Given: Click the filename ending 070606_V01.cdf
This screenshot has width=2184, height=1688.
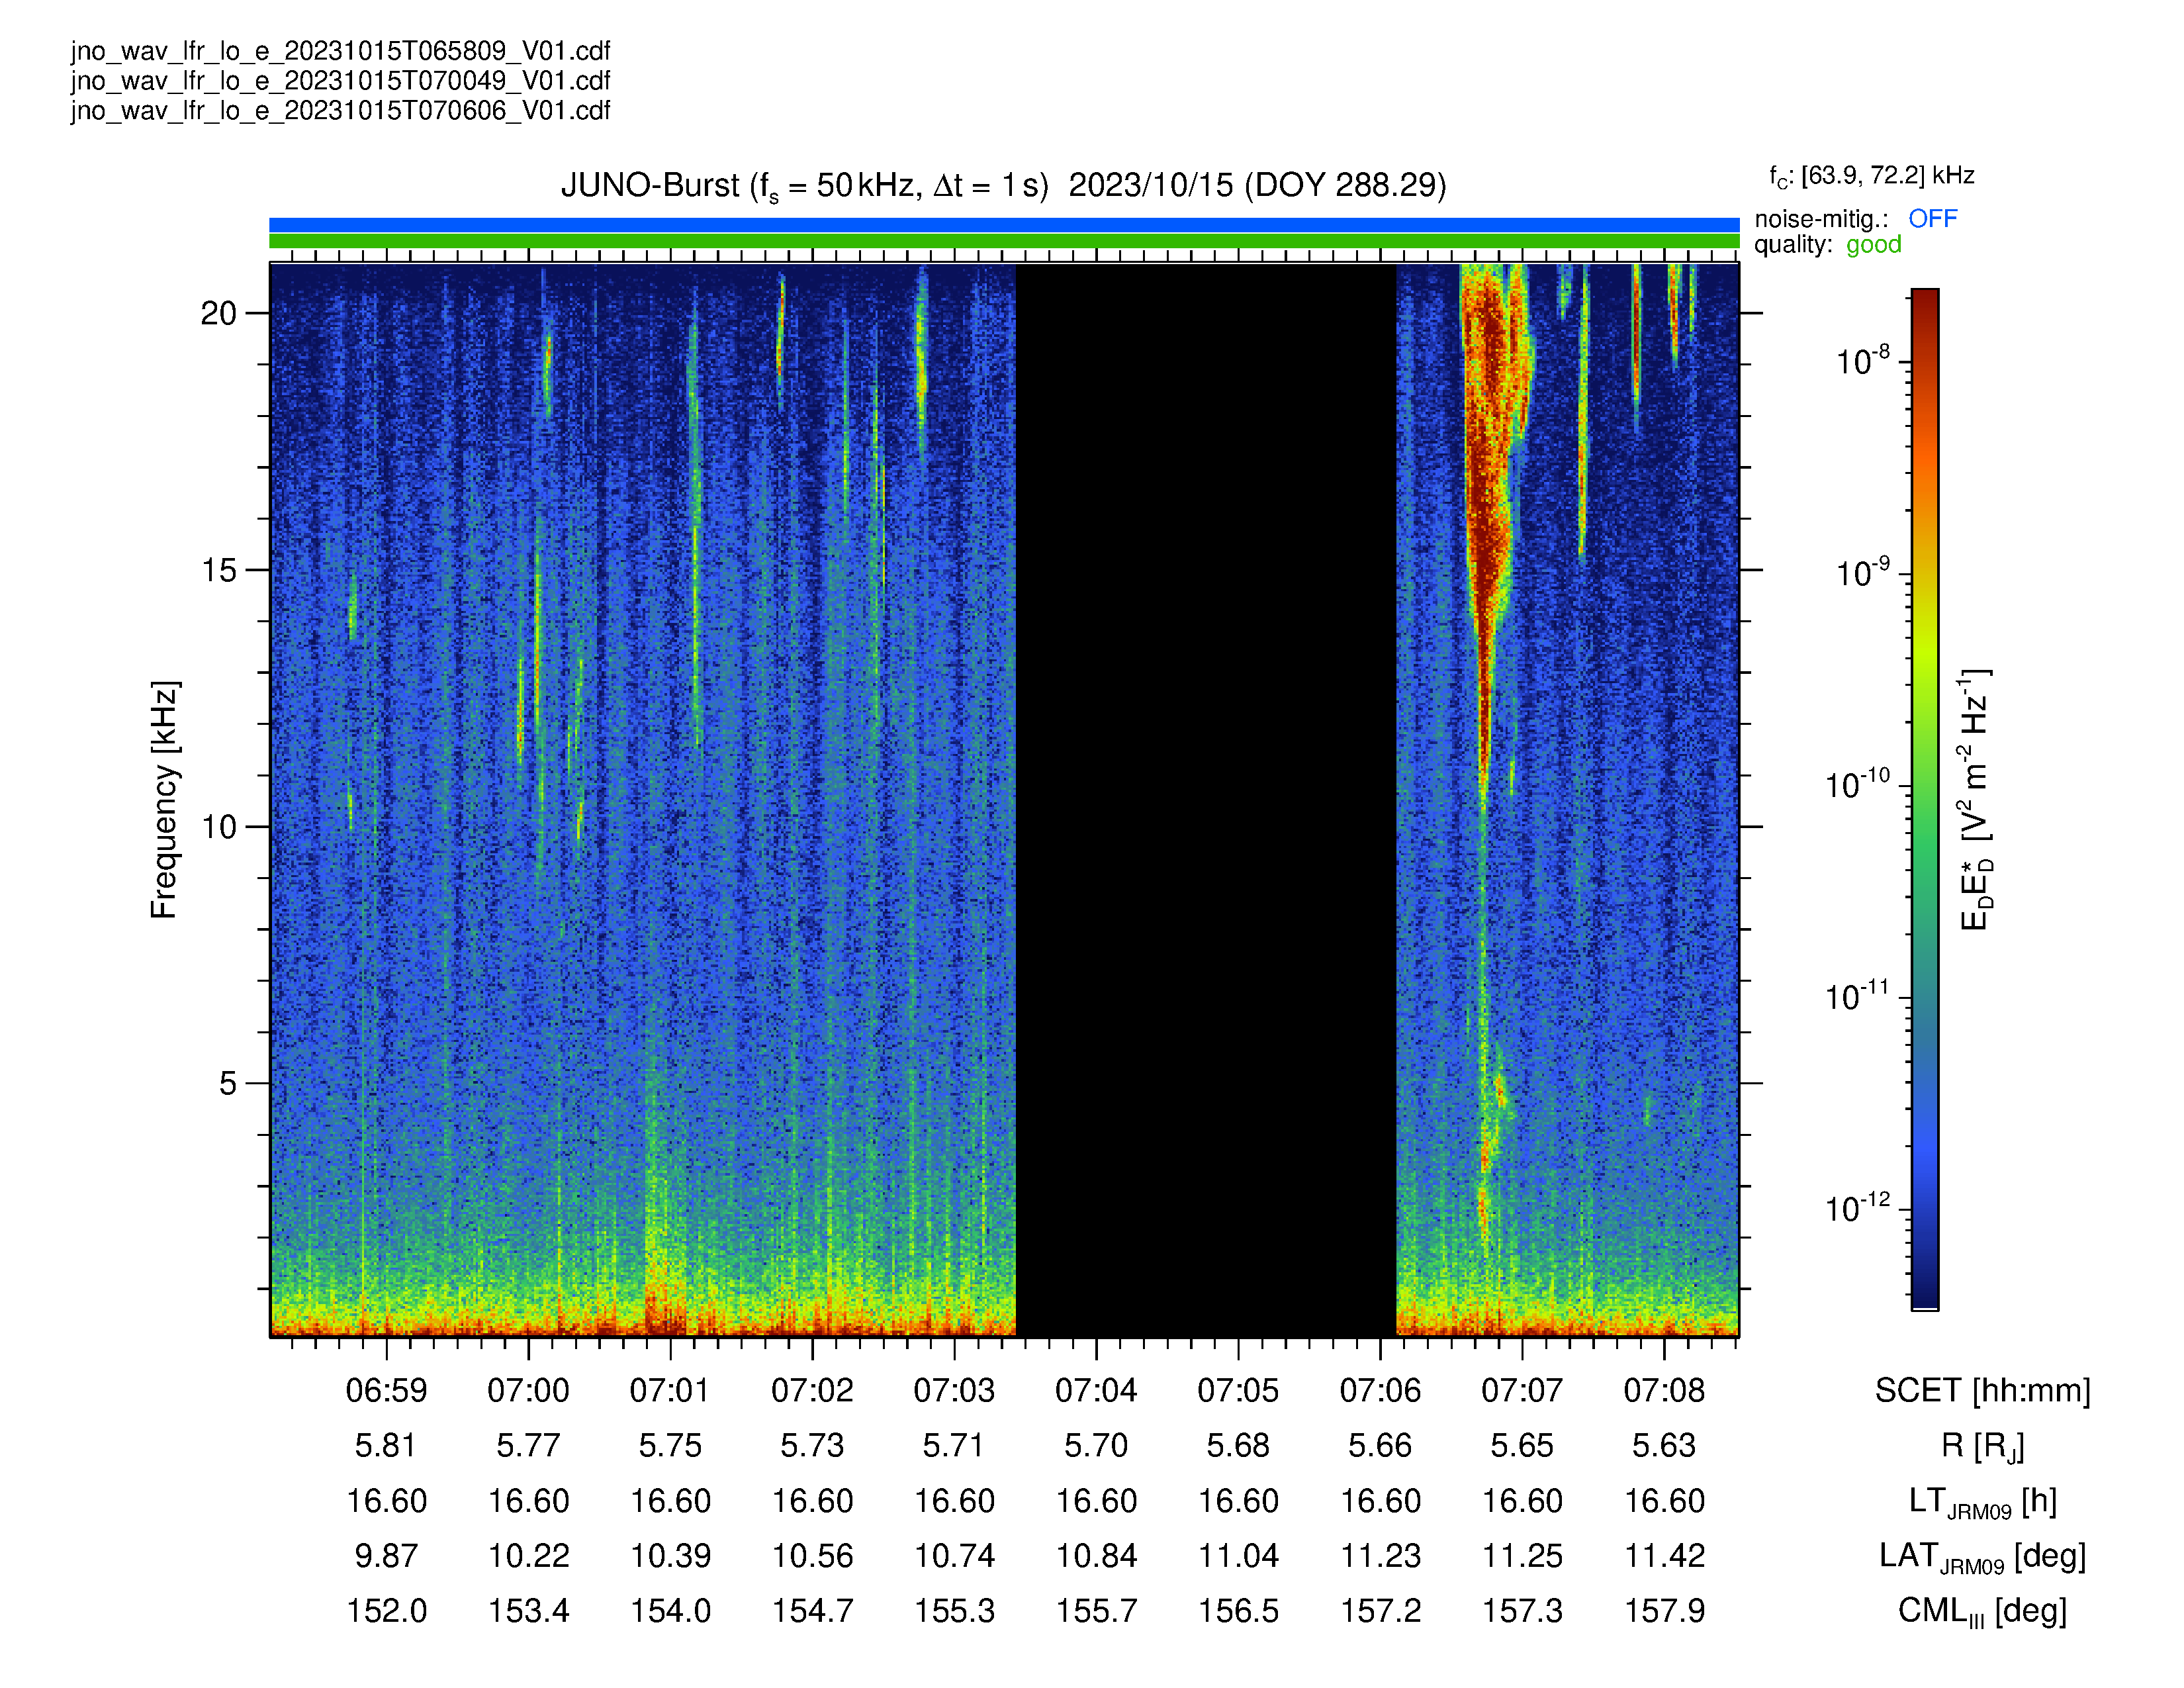Looking at the screenshot, I should [x=340, y=110].
